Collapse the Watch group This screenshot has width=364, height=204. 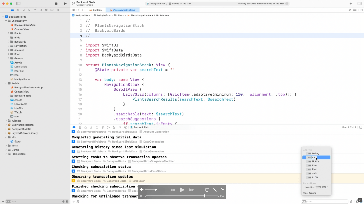tap(6, 83)
